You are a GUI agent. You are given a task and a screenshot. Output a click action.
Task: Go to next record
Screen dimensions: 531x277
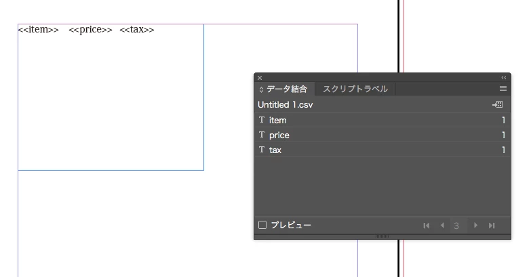(475, 226)
